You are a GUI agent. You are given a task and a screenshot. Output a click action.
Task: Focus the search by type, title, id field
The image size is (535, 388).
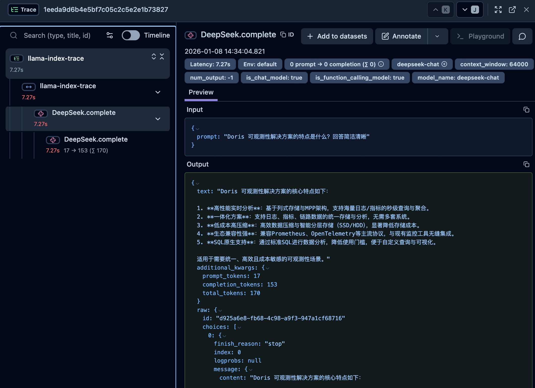57,35
